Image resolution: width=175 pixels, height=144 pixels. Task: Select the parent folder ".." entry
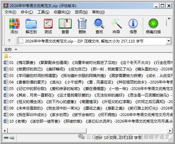7,56
